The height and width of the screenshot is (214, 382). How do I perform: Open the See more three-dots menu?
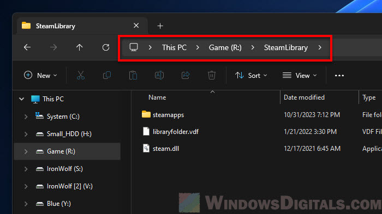(x=339, y=76)
